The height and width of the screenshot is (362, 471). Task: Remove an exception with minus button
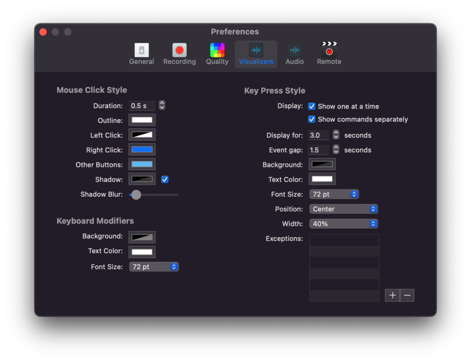(x=407, y=295)
